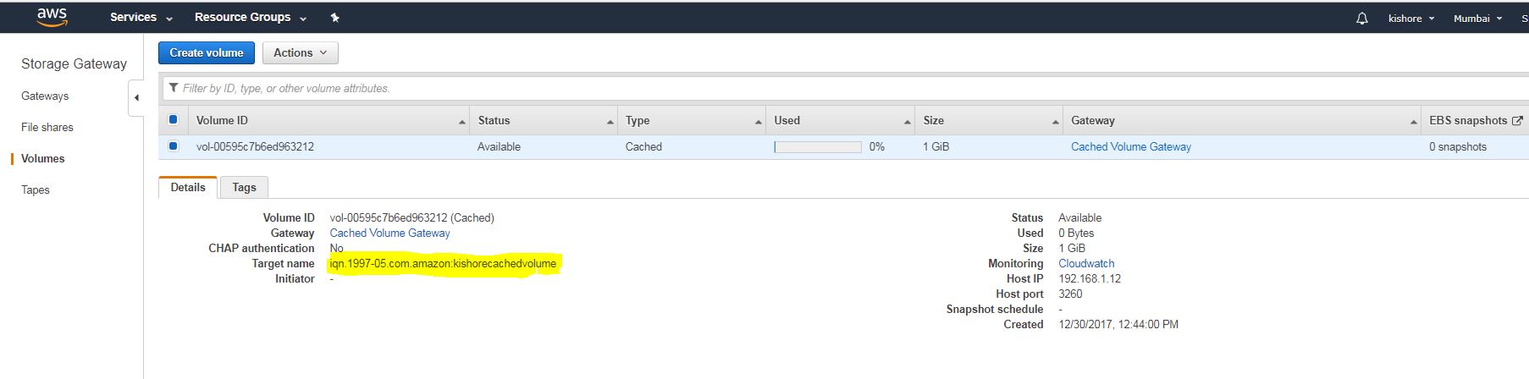1529x379 pixels.
Task: Click the Create volume button
Action: click(206, 52)
